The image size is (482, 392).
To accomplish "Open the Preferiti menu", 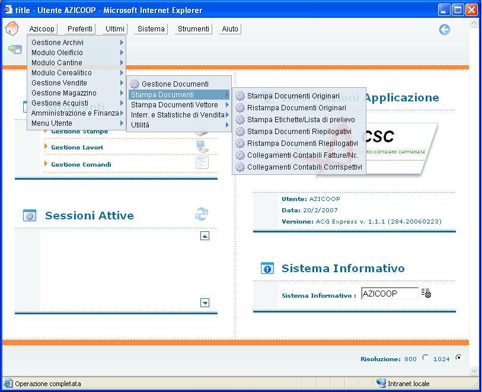I will click(x=80, y=29).
